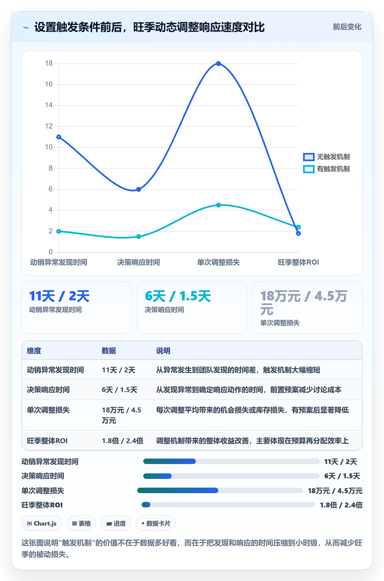
Task: Click the 说明 column header
Action: click(x=163, y=351)
